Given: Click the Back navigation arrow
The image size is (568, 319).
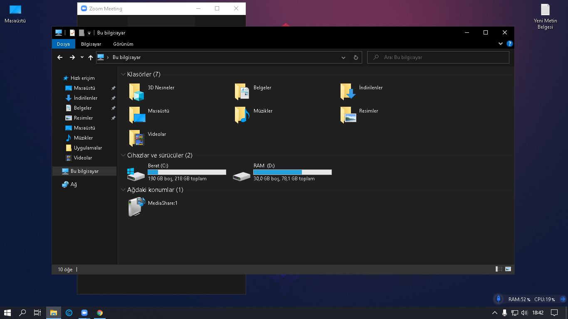Looking at the screenshot, I should tap(60, 57).
